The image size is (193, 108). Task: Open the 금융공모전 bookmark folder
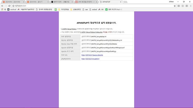pos(76,9)
